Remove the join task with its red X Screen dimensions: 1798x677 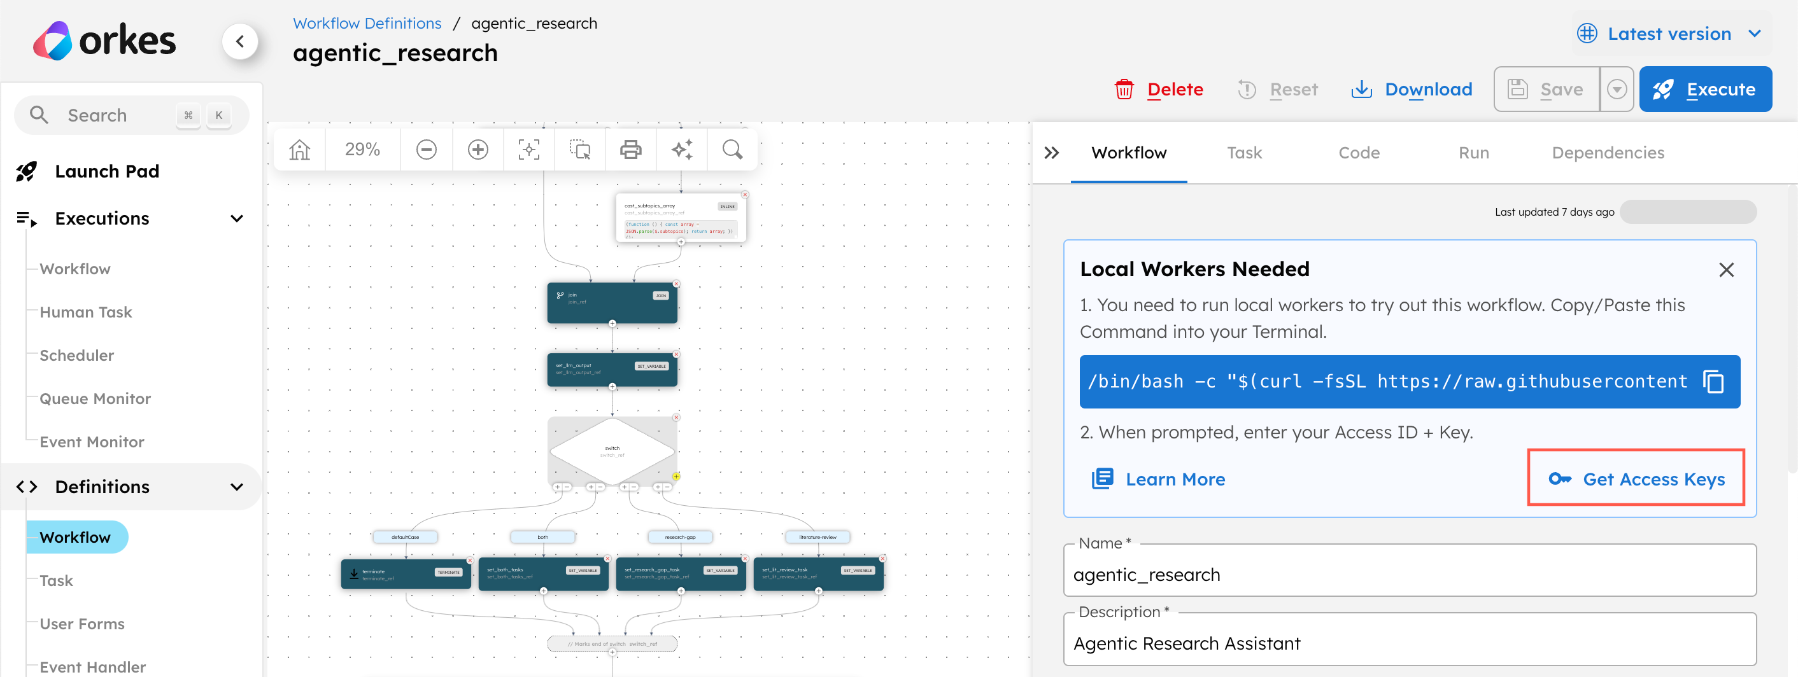pyautogui.click(x=676, y=284)
